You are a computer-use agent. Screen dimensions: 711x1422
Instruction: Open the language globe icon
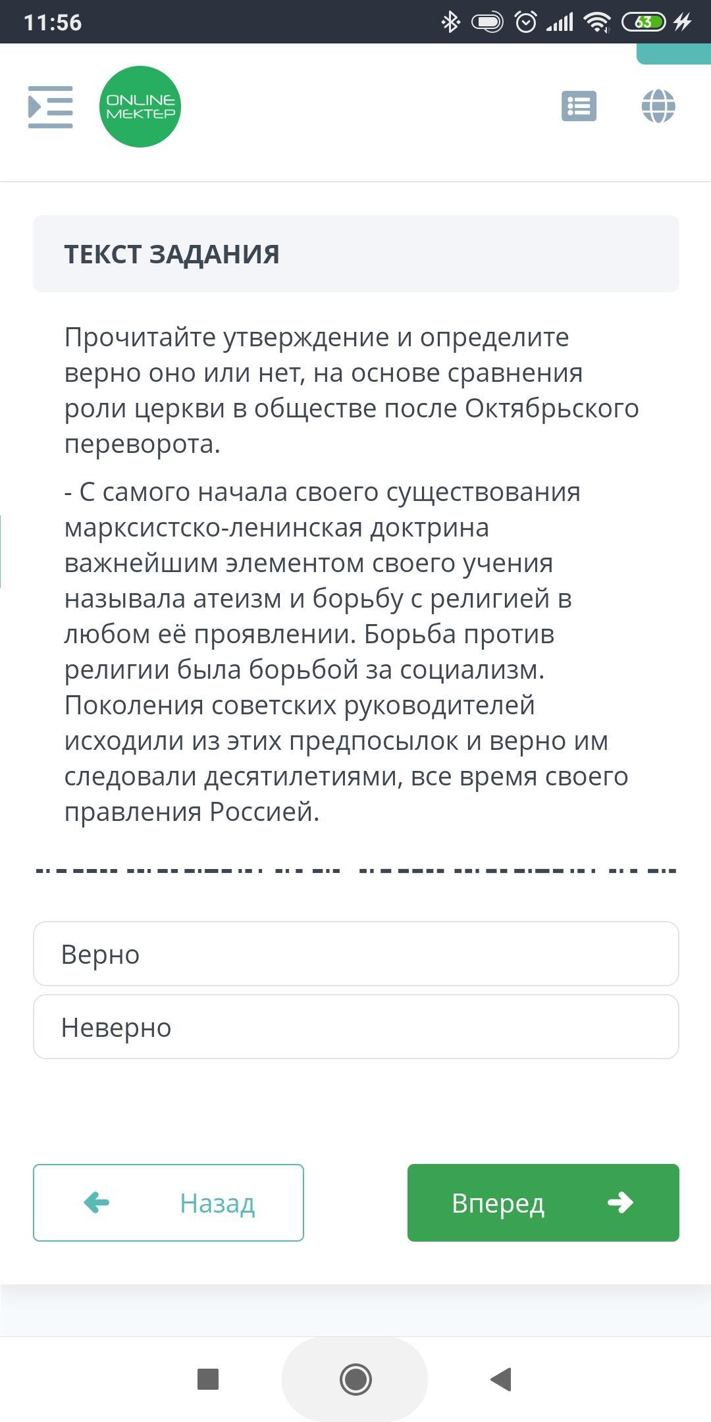coord(658,106)
